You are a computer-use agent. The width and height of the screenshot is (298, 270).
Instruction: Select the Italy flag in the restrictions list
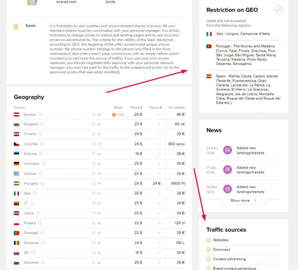(x=209, y=33)
